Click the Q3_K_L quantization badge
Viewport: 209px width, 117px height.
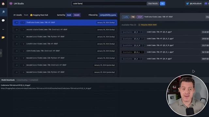coord(133,52)
